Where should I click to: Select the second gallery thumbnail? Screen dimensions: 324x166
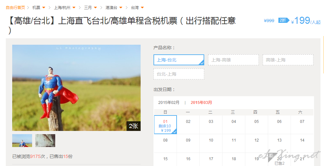(x=45, y=141)
